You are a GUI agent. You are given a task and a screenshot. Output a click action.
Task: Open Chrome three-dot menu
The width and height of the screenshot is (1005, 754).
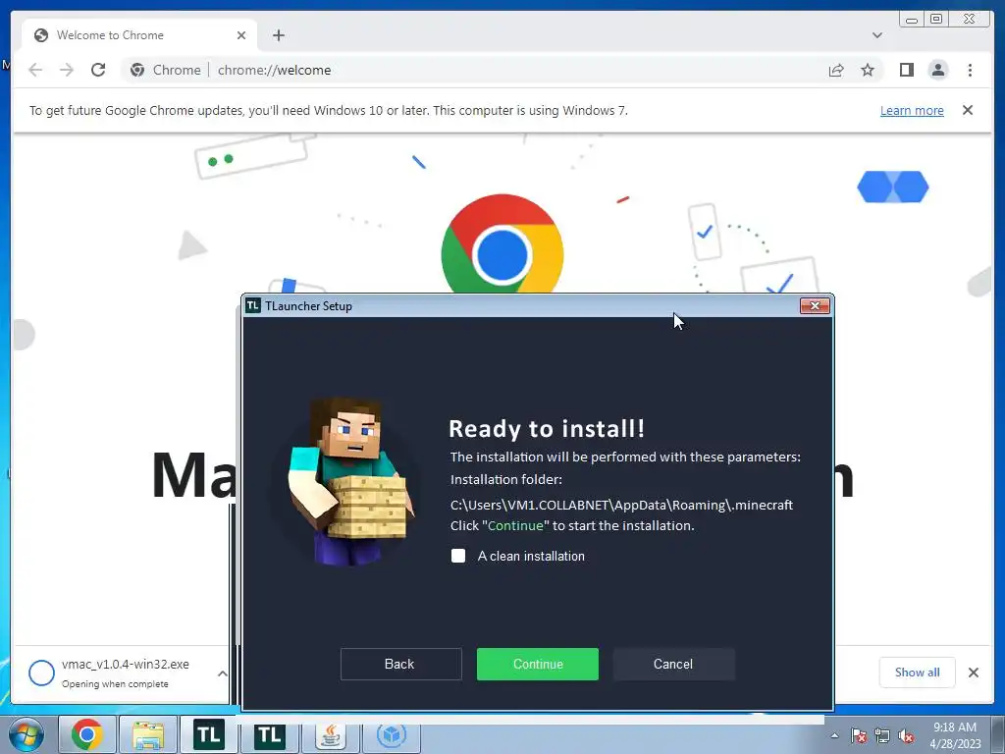(x=970, y=70)
